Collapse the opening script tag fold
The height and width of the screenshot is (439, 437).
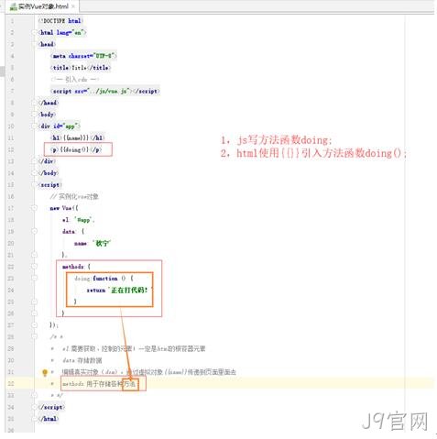coord(34,184)
